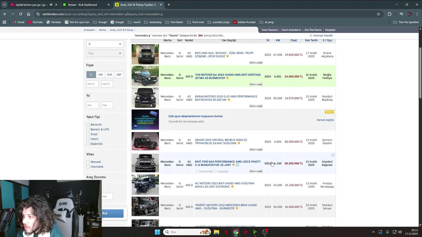Tick the Hibrit fuel checkbox
Screen dimensions: 422x237
coord(88,139)
